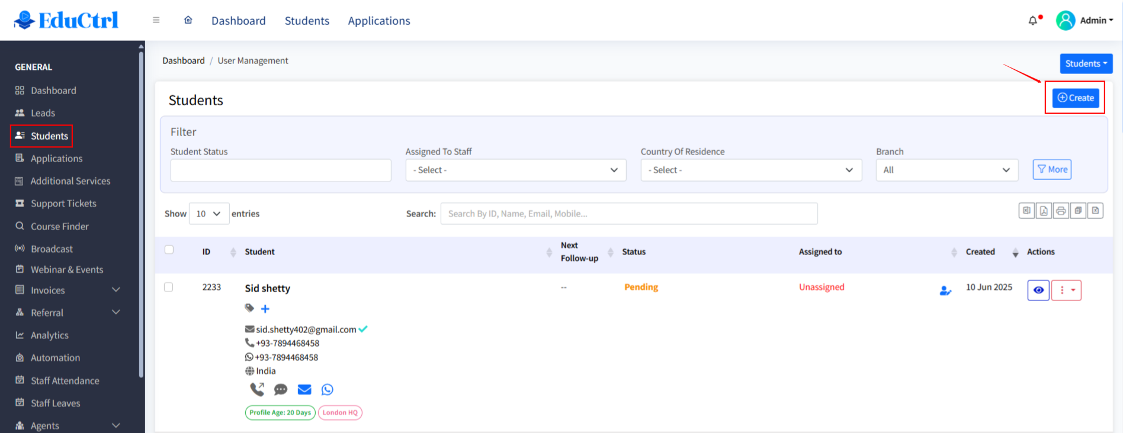This screenshot has width=1123, height=433.
Task: Click the outgoing call icon for Sid shetty
Action: click(257, 389)
